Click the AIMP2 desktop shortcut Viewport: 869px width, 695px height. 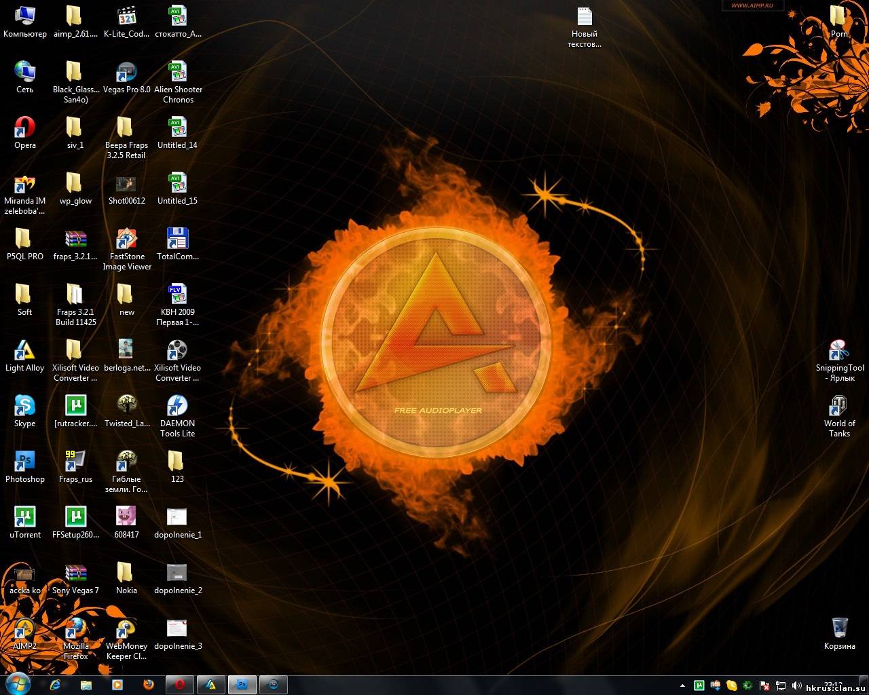(x=25, y=629)
